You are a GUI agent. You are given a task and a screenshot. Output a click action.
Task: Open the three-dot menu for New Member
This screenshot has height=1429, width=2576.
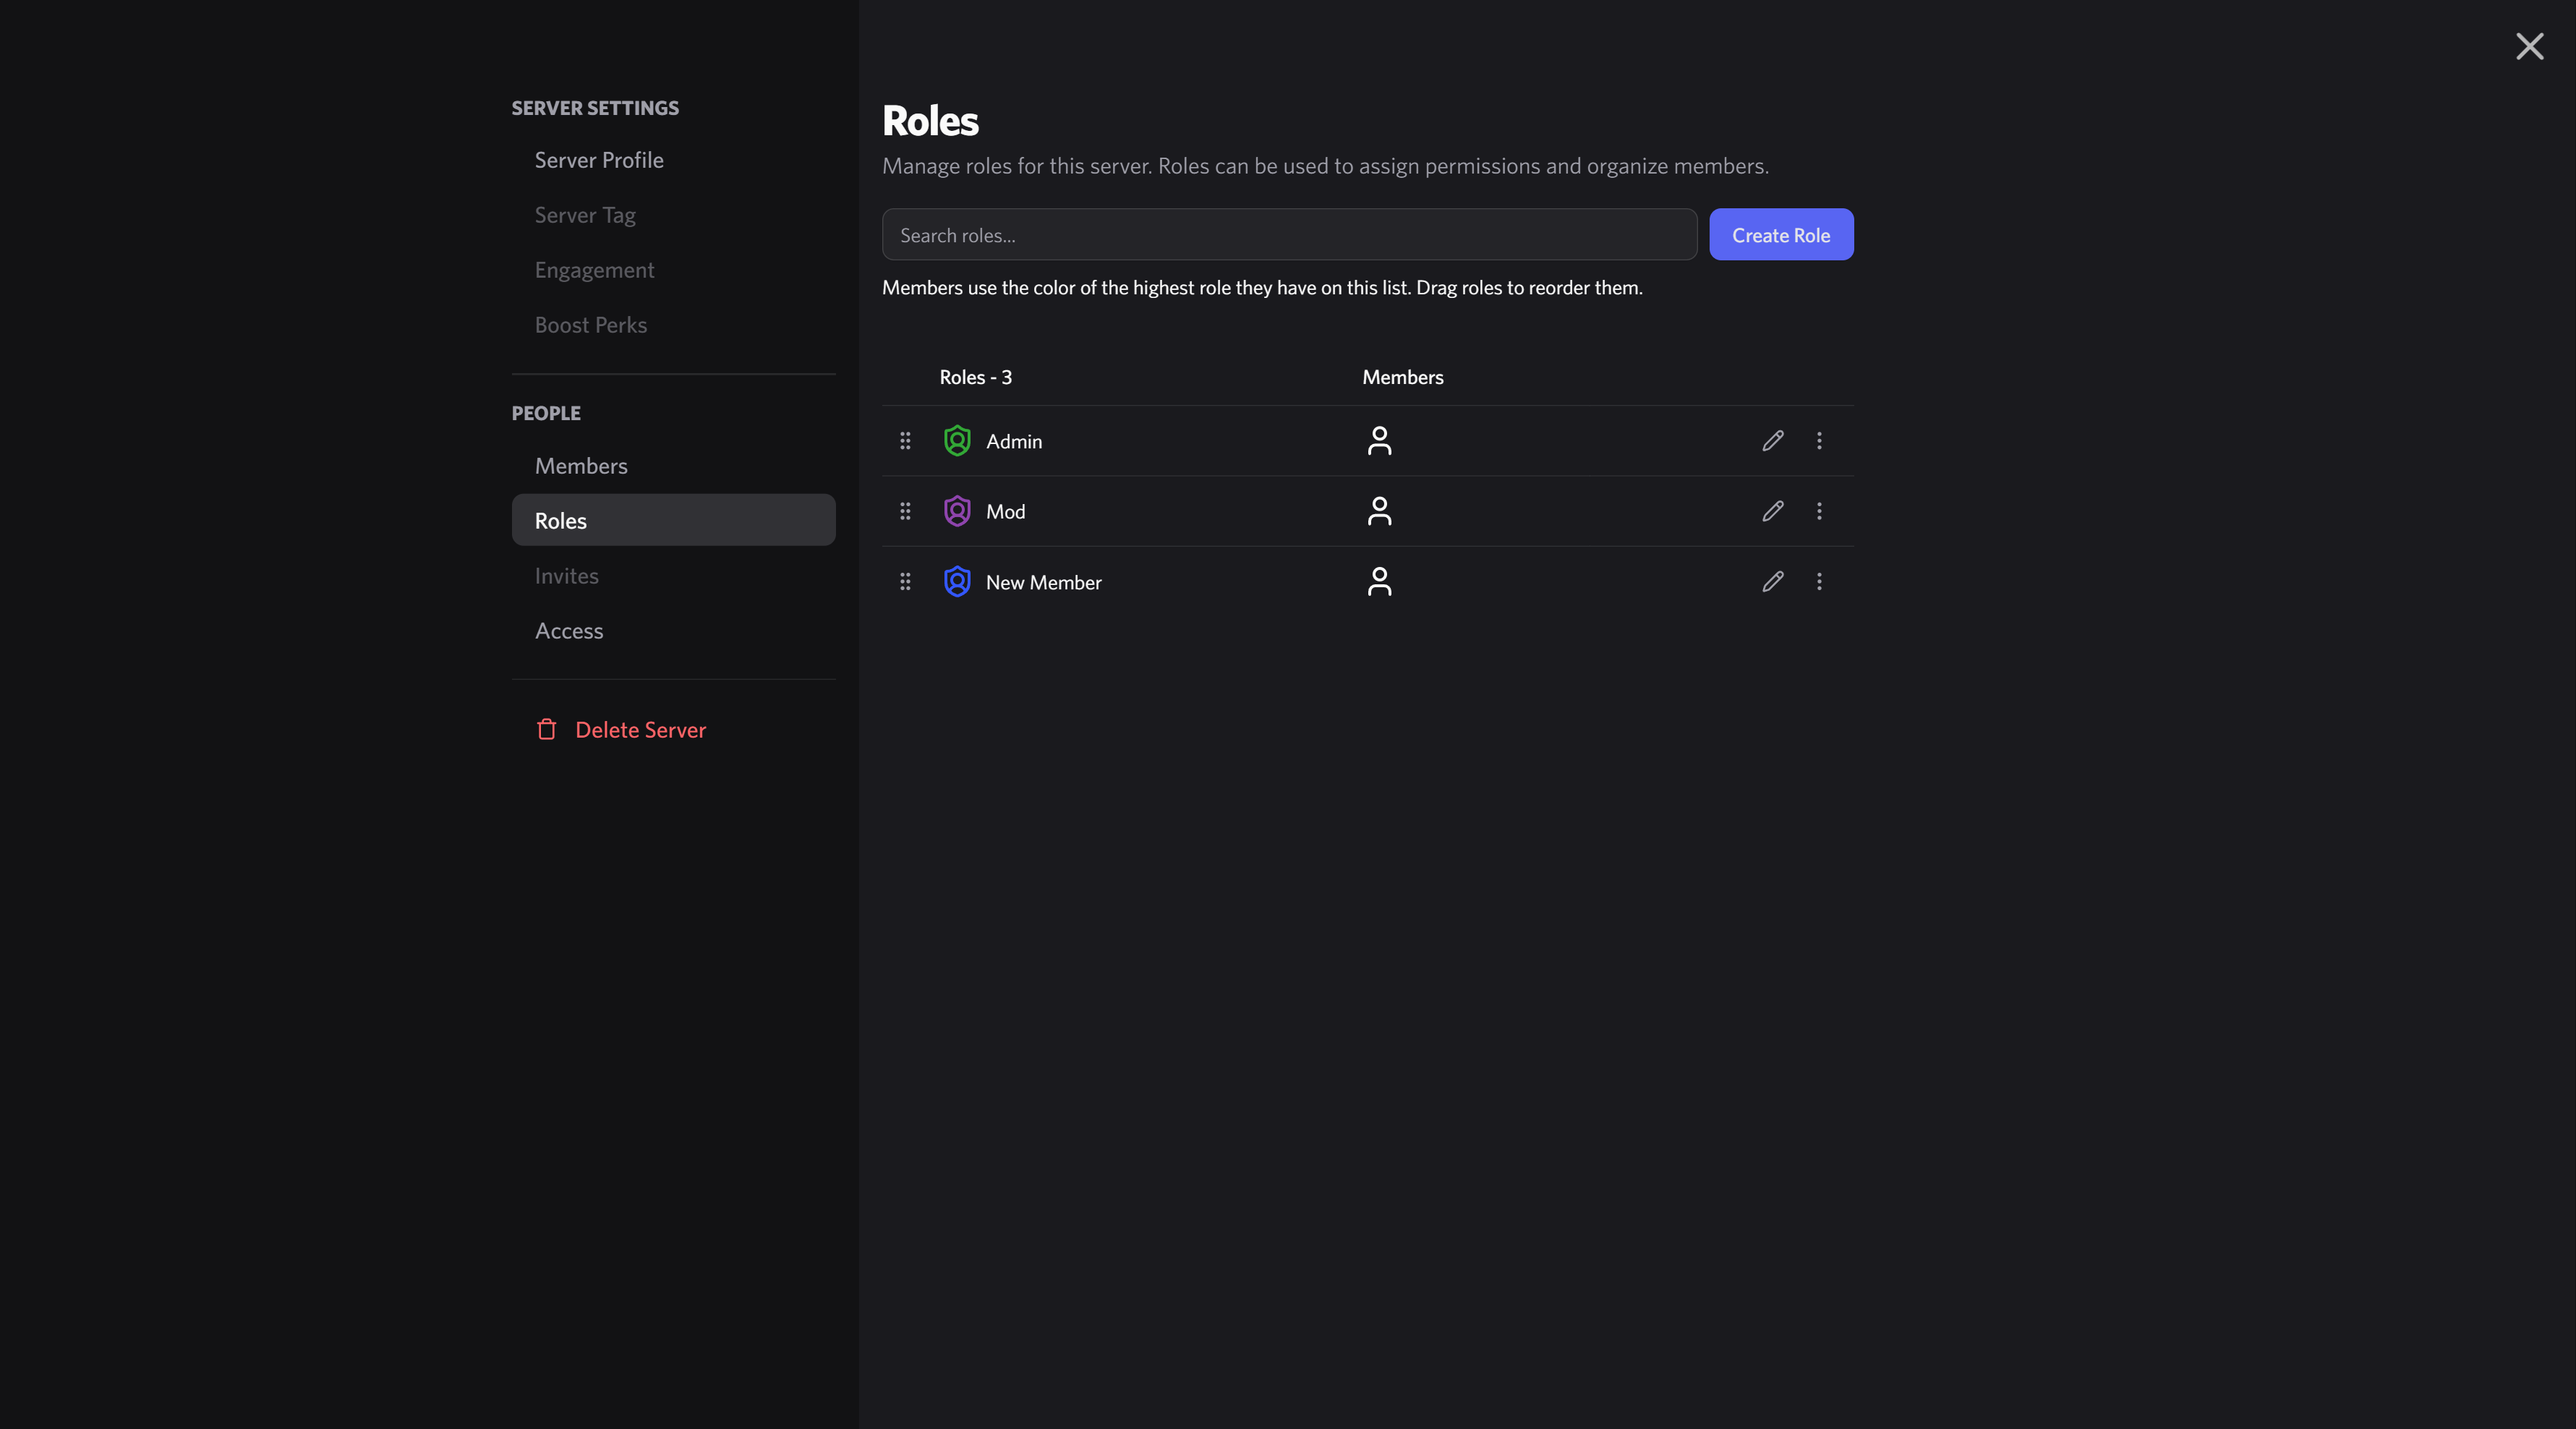point(1819,581)
